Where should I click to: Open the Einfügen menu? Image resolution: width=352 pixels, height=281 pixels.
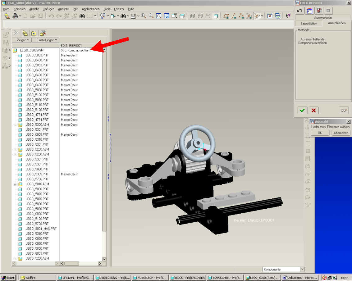tap(48, 9)
